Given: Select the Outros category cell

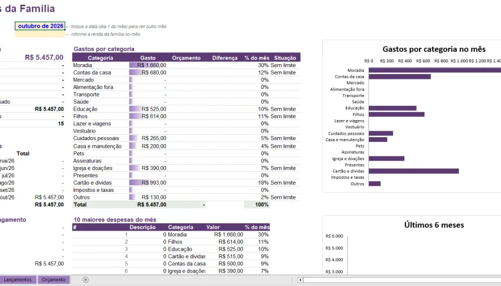Looking at the screenshot, I should point(101,198).
